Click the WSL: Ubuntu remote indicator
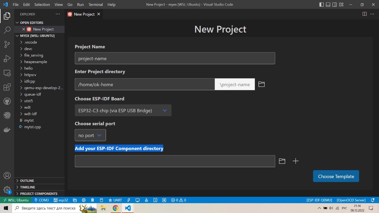The image size is (379, 213). (x=16, y=200)
